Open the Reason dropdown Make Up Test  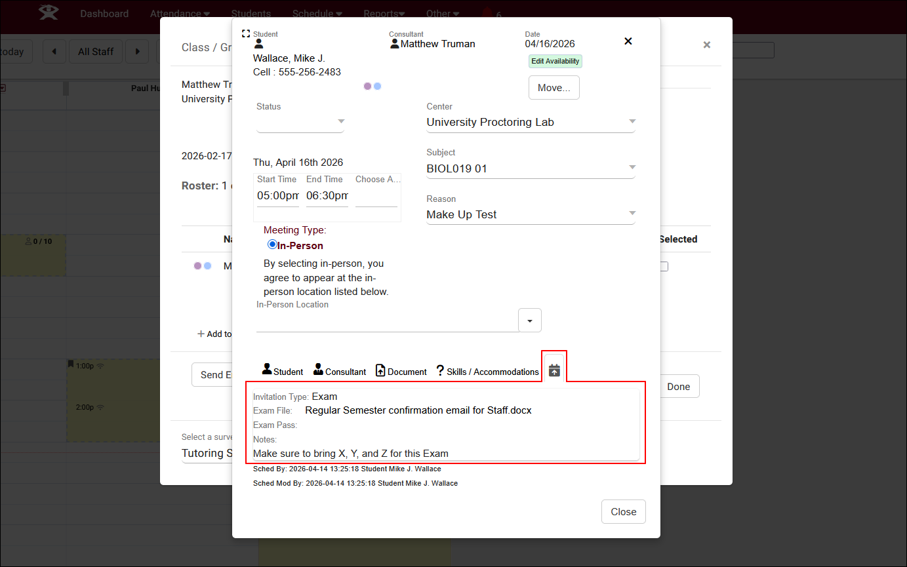click(x=531, y=214)
